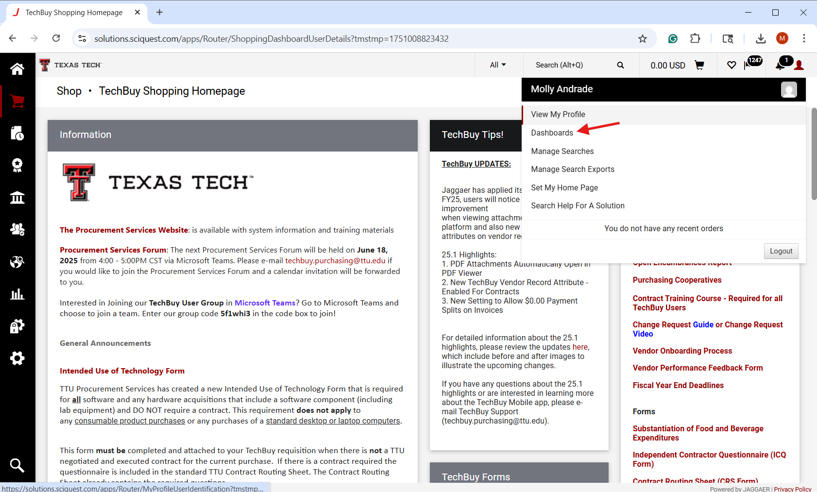
Task: Click the Search (Alt+Q) input field
Action: [571, 65]
